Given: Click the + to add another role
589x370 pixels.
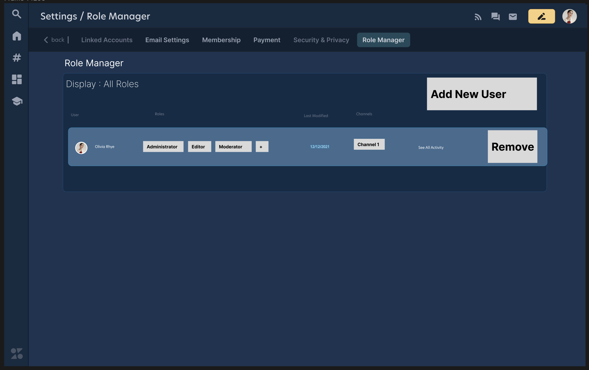Looking at the screenshot, I should point(262,146).
